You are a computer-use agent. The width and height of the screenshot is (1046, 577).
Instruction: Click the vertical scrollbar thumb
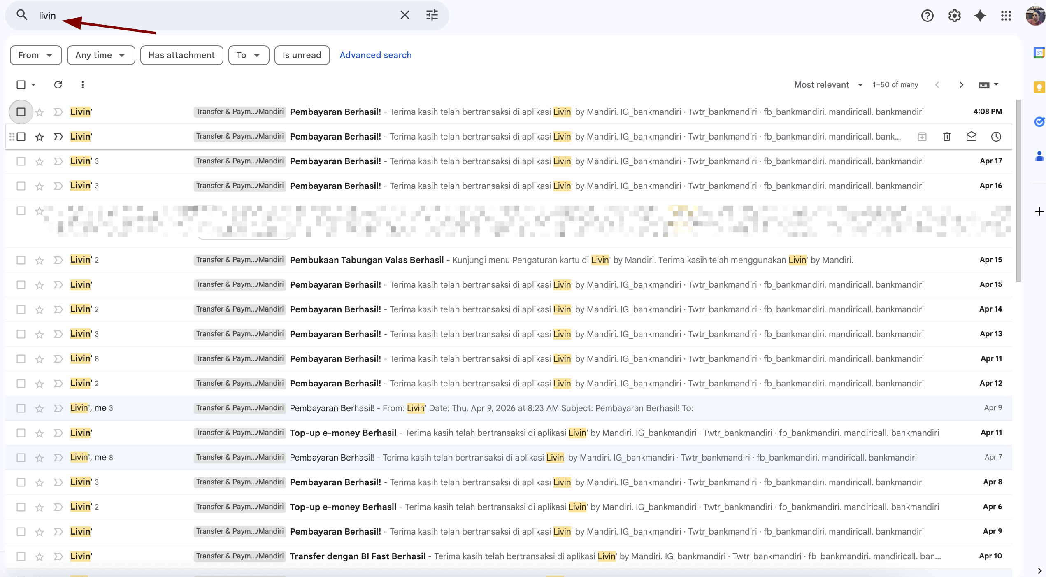coord(1018,190)
